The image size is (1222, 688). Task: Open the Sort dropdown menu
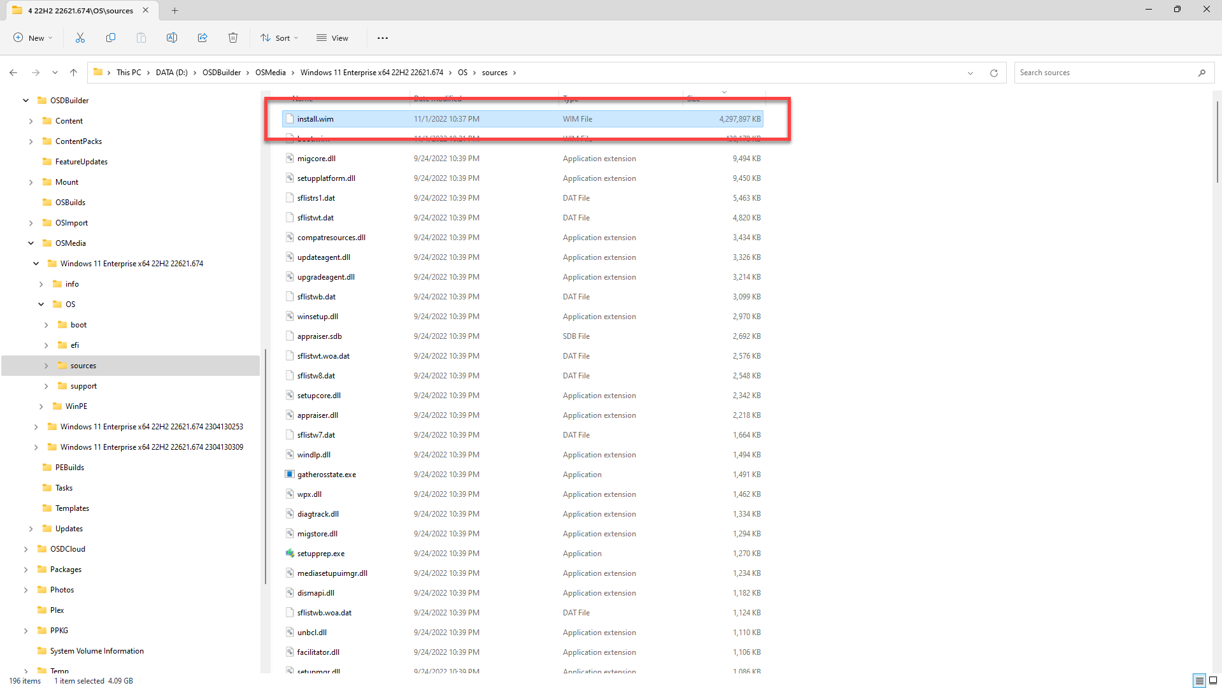[279, 38]
